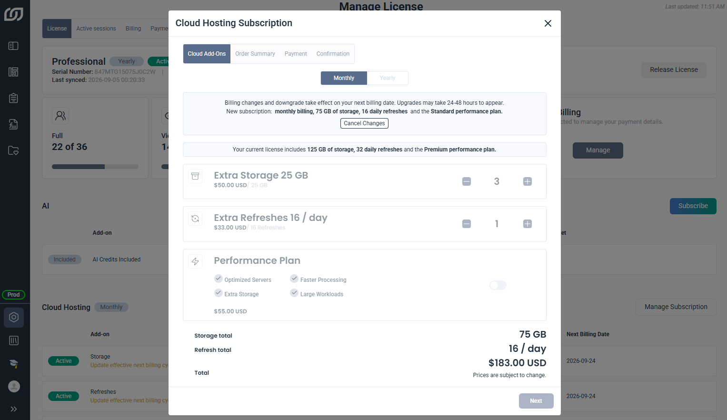Click the Yearly badge next to Professional
The image size is (727, 420).
127,61
